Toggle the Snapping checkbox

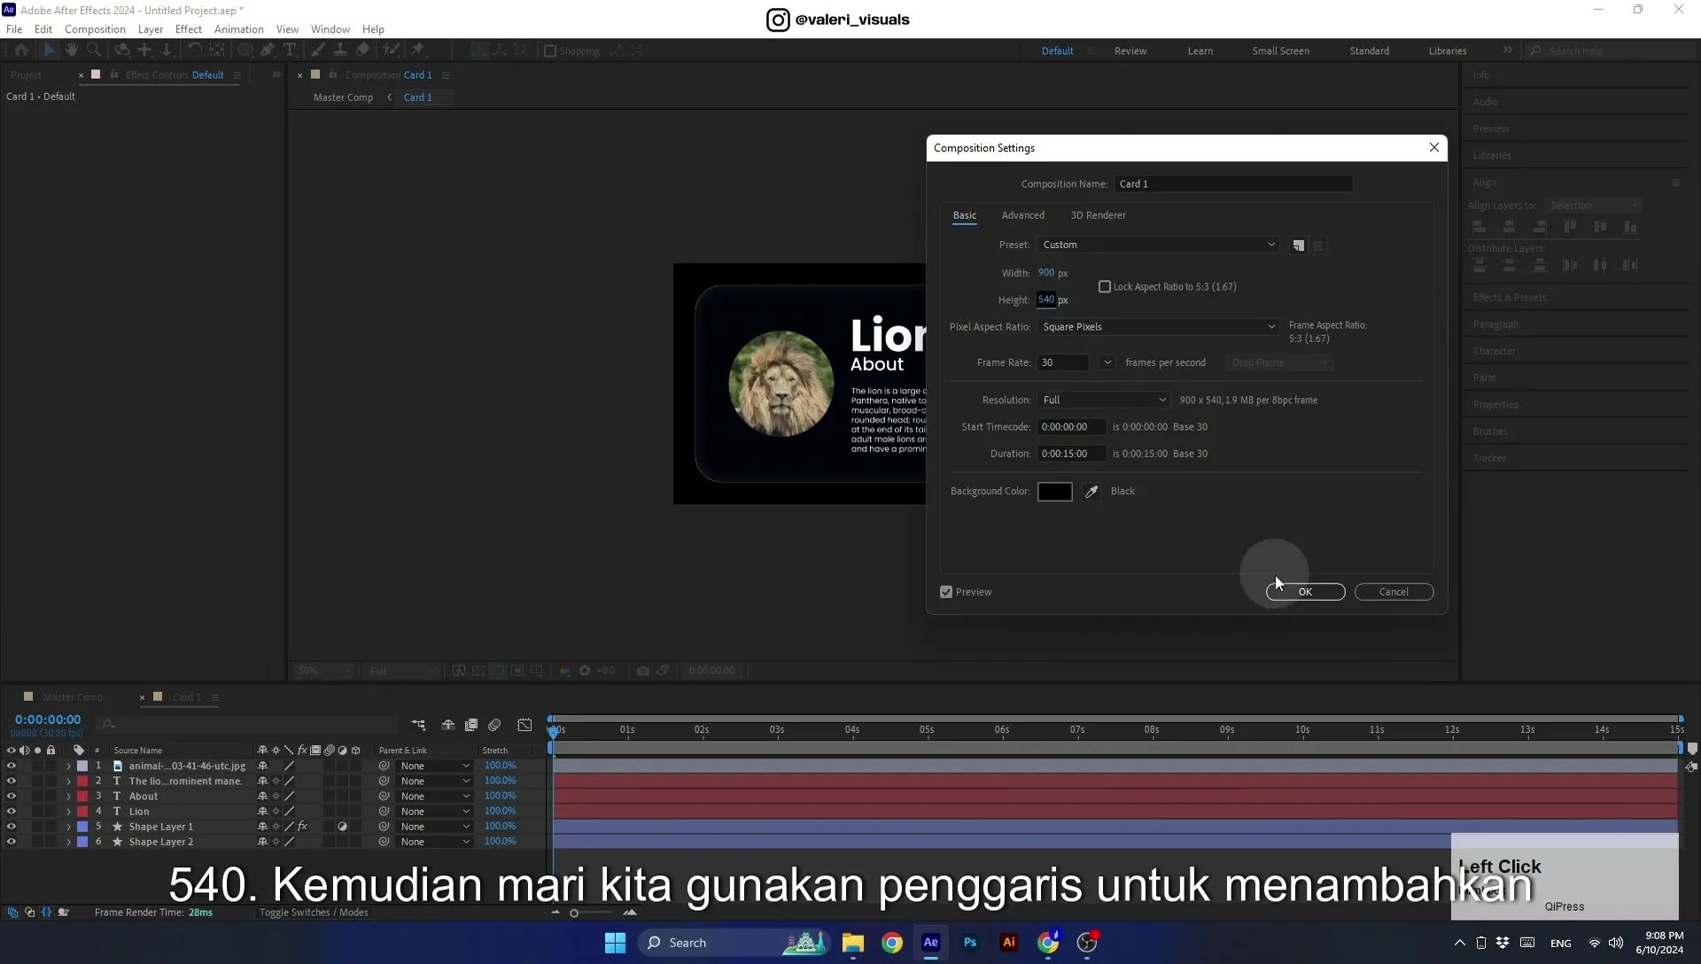550,51
